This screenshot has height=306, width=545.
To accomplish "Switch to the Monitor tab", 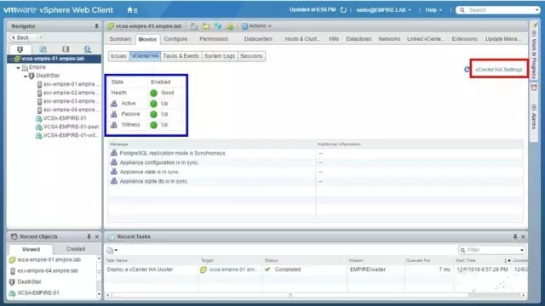I will click(x=147, y=39).
